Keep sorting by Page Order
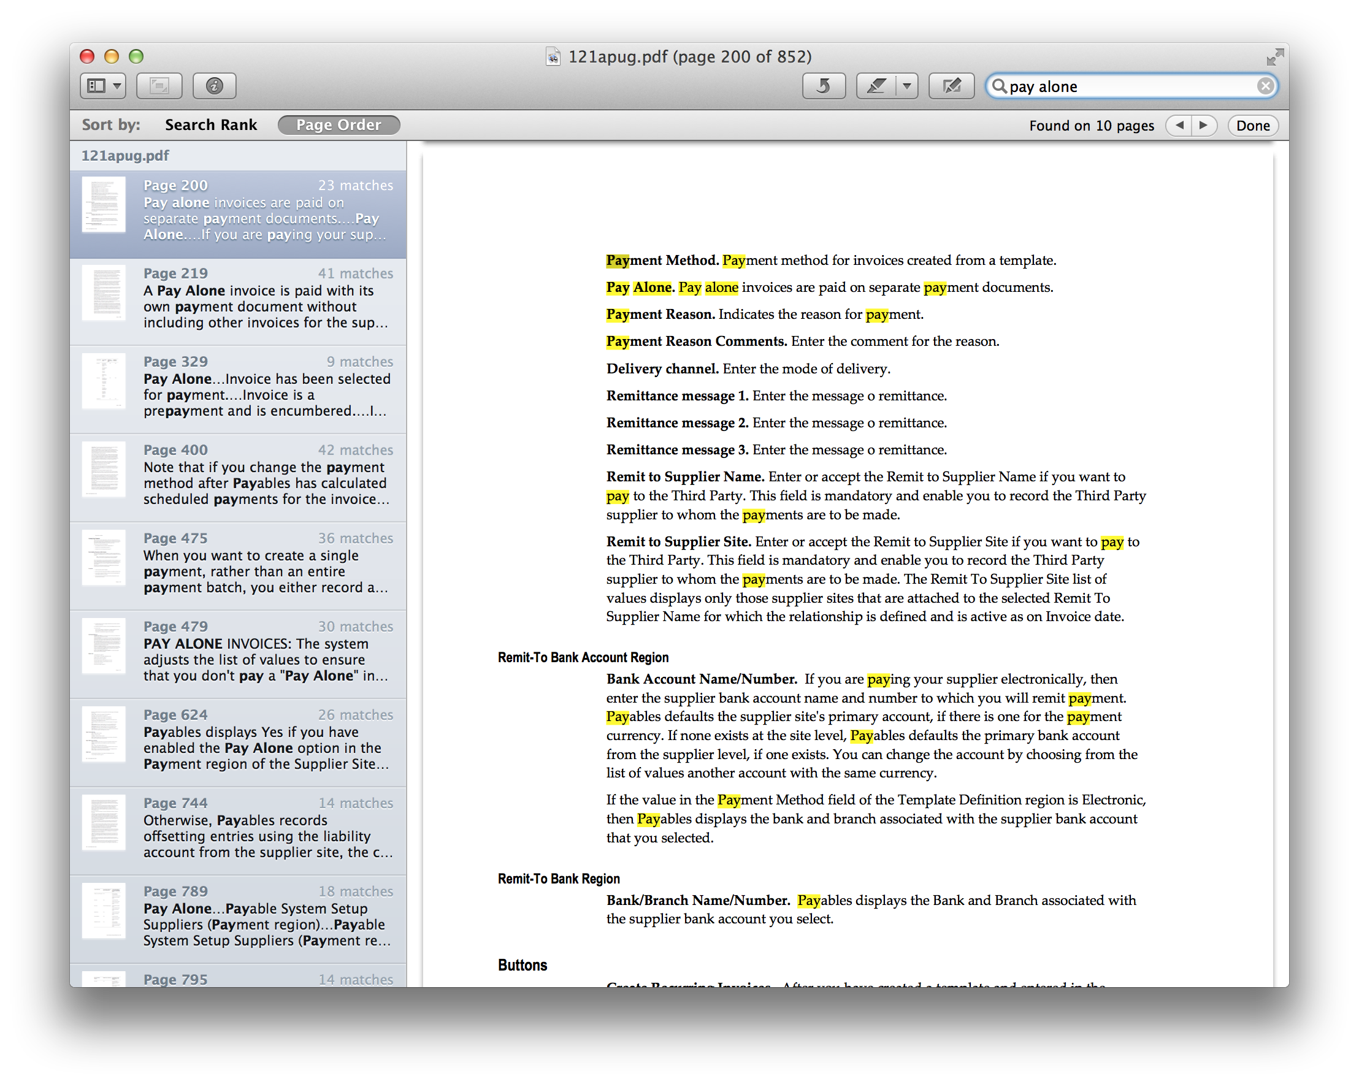Viewport: 1359px width, 1084px height. point(339,125)
